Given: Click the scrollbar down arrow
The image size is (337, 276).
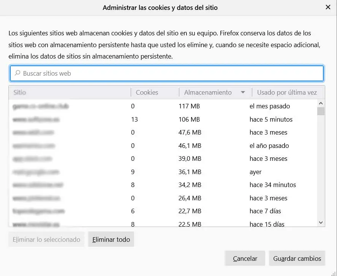Looking at the screenshot, I should (321, 222).
